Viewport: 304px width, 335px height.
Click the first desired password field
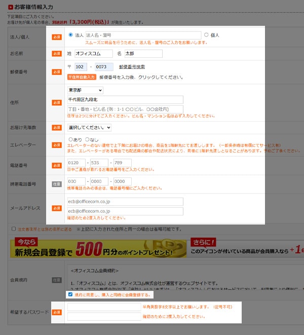click(x=104, y=307)
